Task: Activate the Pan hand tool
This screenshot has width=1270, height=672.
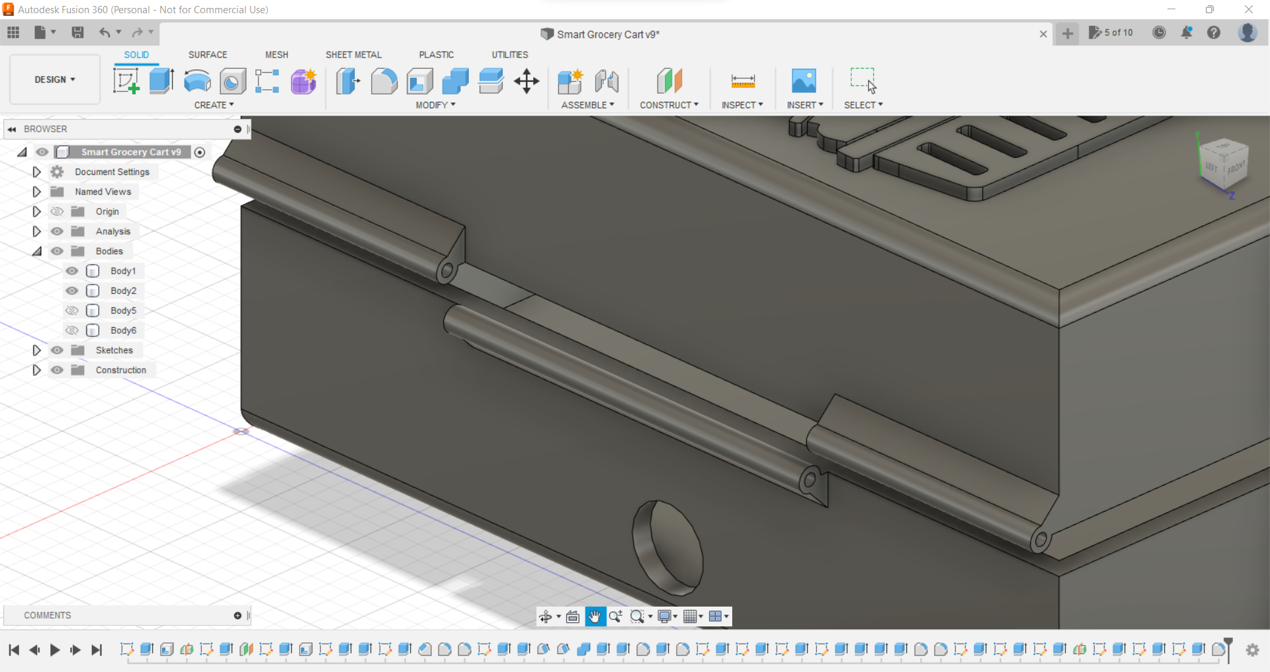Action: click(595, 616)
